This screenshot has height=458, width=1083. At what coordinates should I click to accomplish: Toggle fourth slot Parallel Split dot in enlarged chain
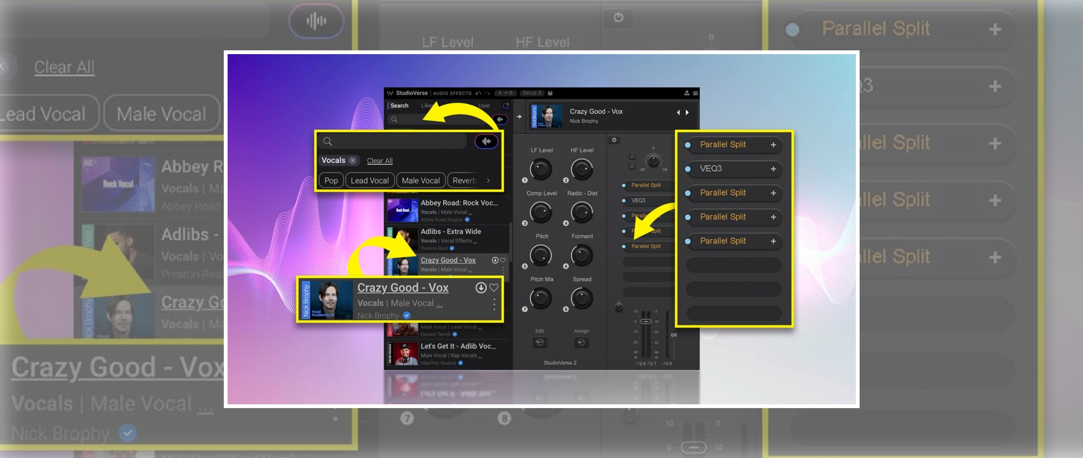688,217
